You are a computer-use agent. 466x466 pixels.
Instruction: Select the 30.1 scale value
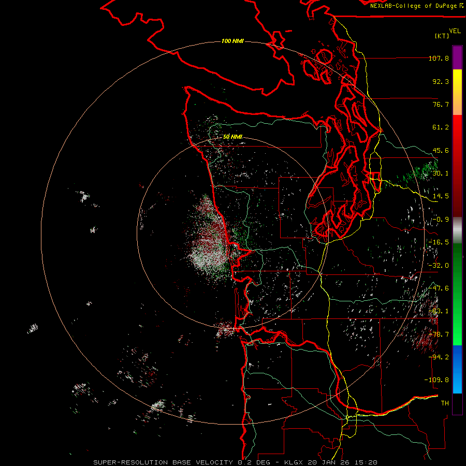[441, 173]
